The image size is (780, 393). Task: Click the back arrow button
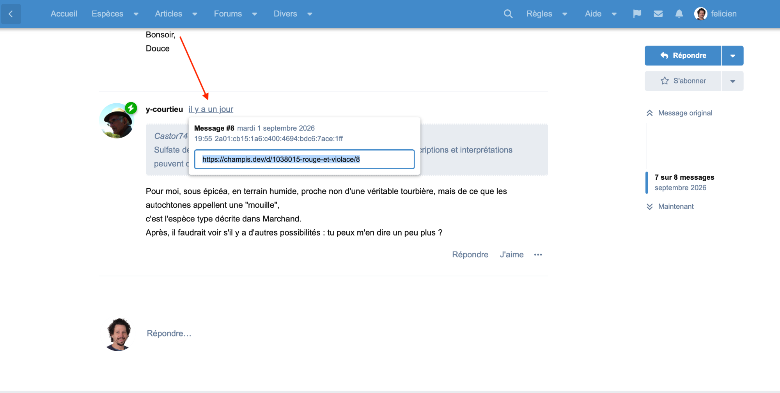11,14
